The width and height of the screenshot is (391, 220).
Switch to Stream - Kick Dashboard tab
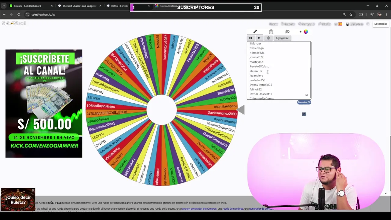click(x=27, y=6)
